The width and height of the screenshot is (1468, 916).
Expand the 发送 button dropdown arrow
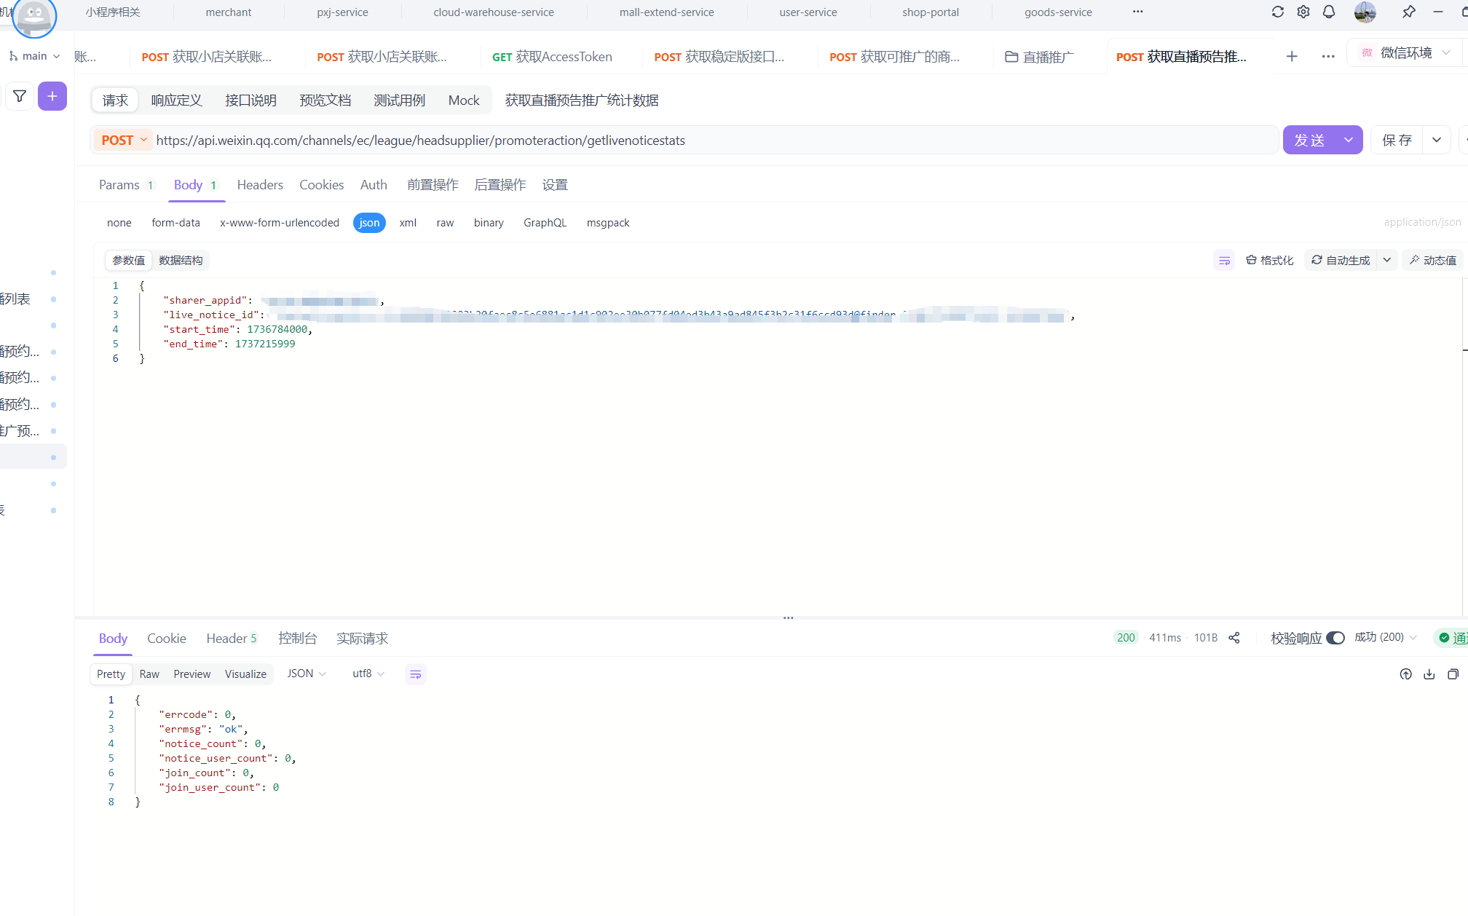point(1349,140)
